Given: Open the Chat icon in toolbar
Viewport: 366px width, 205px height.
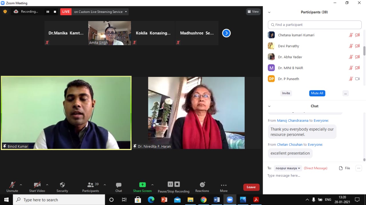Looking at the screenshot, I should [x=119, y=187].
